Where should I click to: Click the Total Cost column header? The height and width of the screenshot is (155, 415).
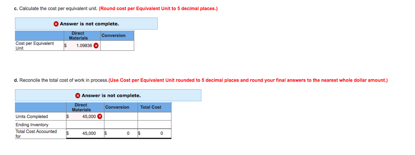pos(151,107)
